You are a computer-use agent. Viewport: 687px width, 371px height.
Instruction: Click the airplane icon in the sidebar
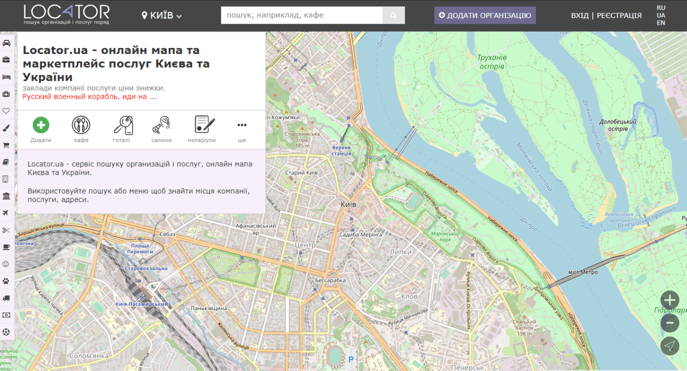(6, 213)
